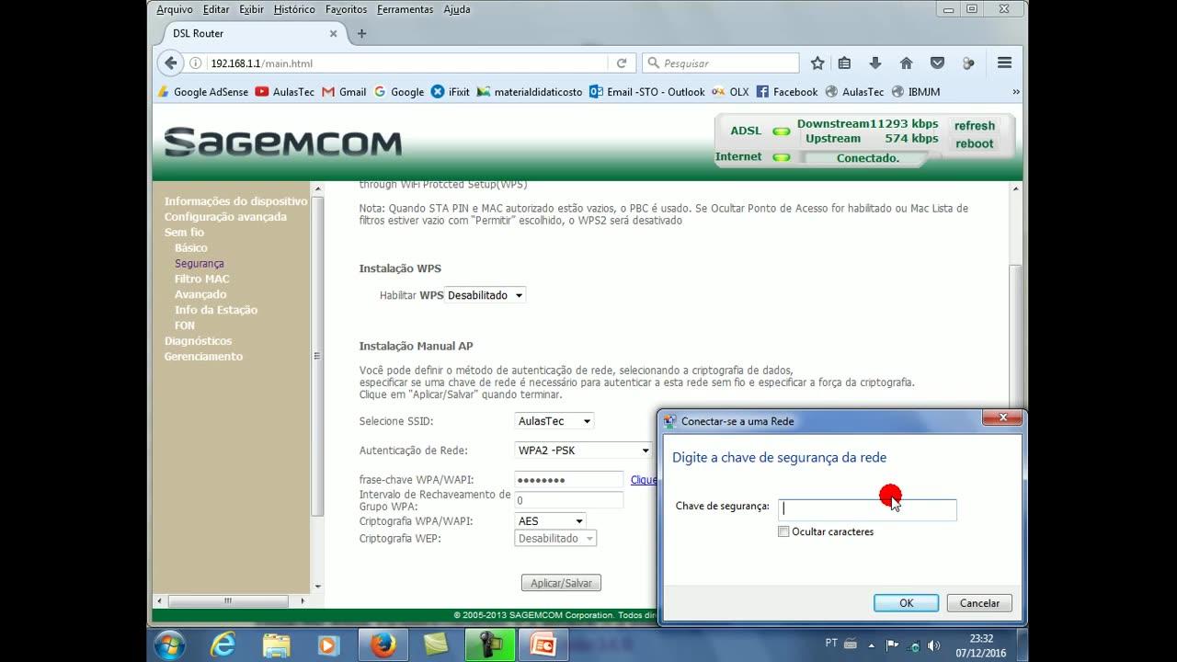Click the reload icon in the address bar
Screen dimensions: 1177x662
pos(623,63)
